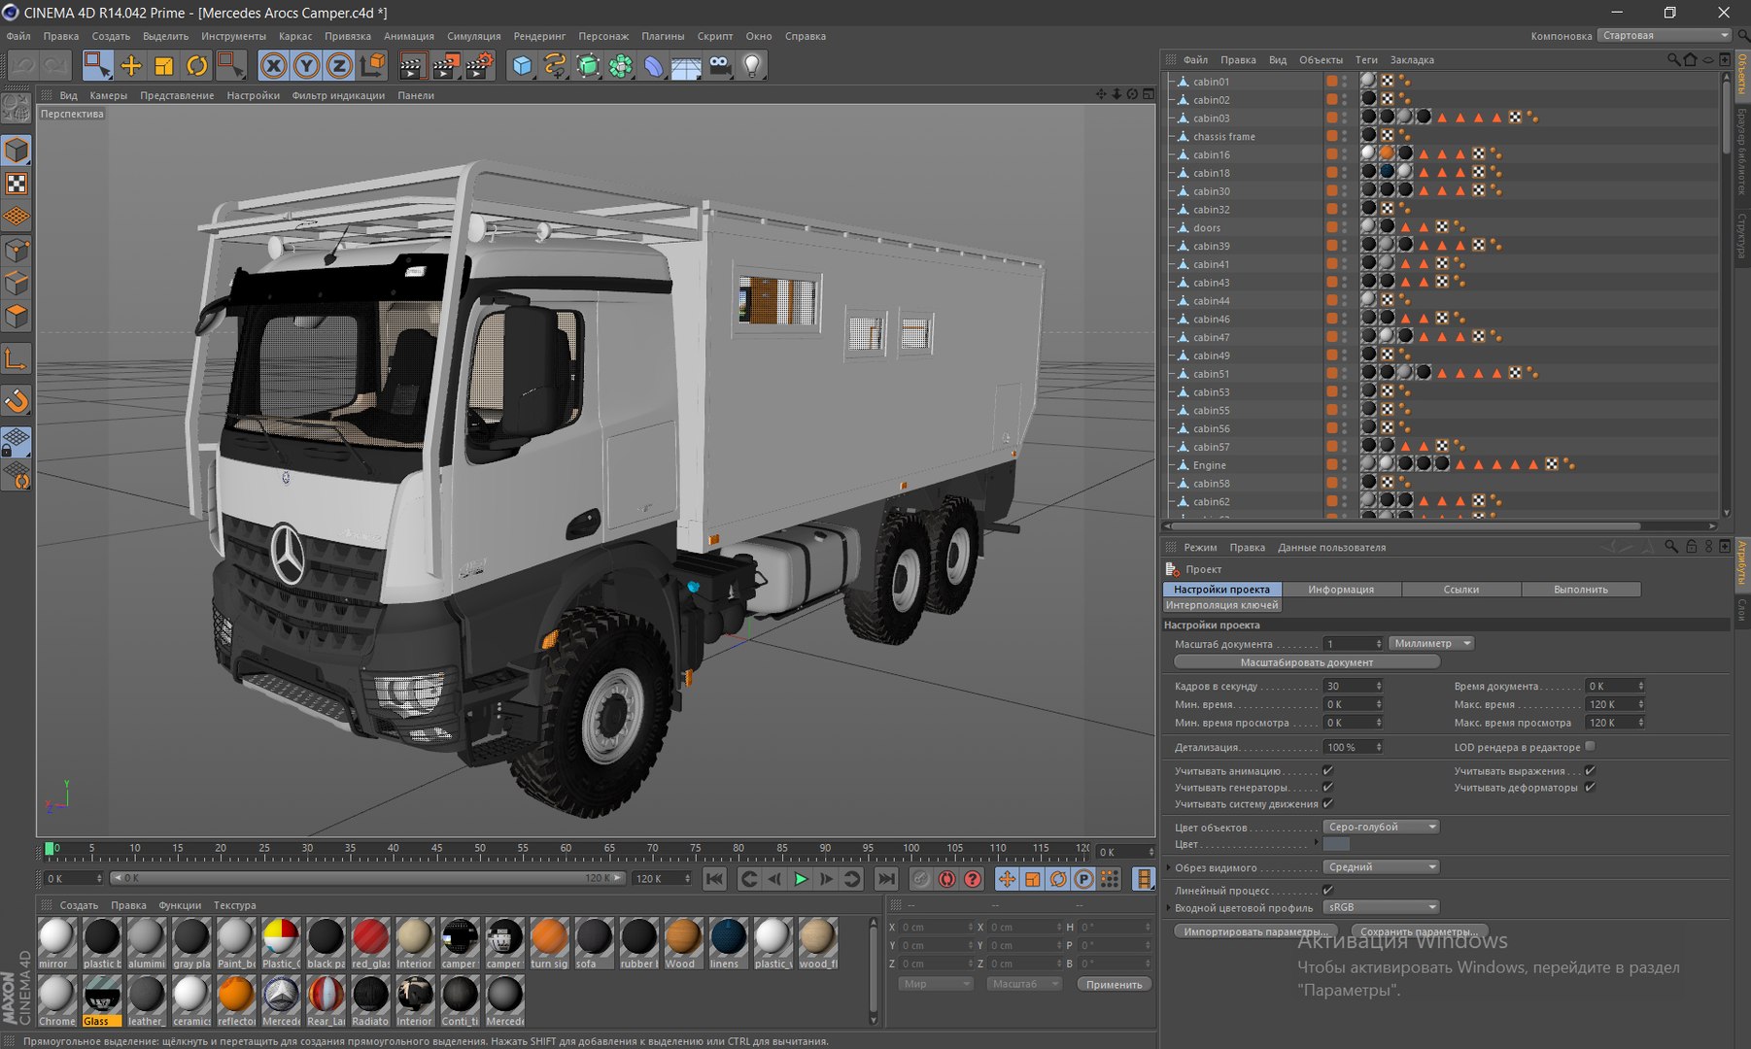The width and height of the screenshot is (1751, 1049).
Task: Add a camera object
Action: [x=720, y=65]
